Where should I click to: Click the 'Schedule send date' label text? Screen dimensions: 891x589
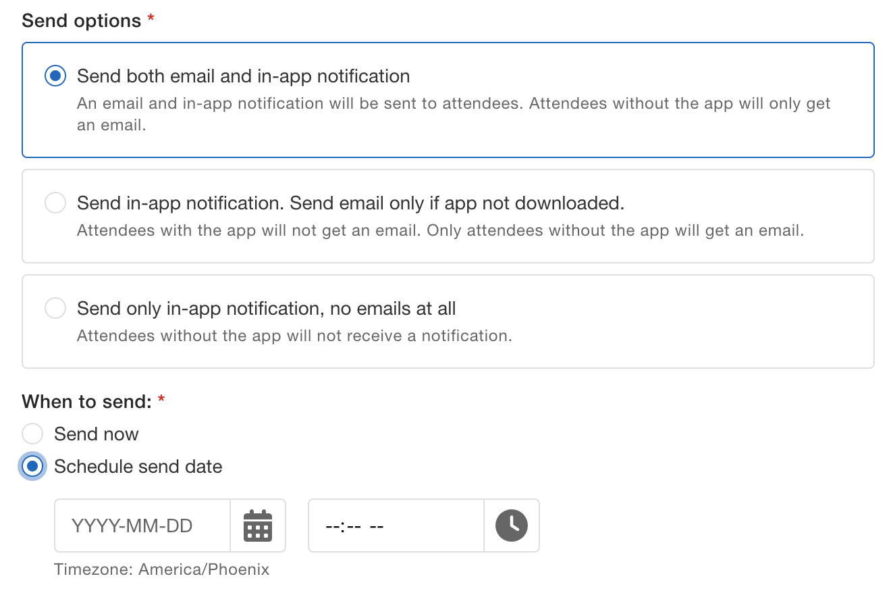(x=138, y=466)
